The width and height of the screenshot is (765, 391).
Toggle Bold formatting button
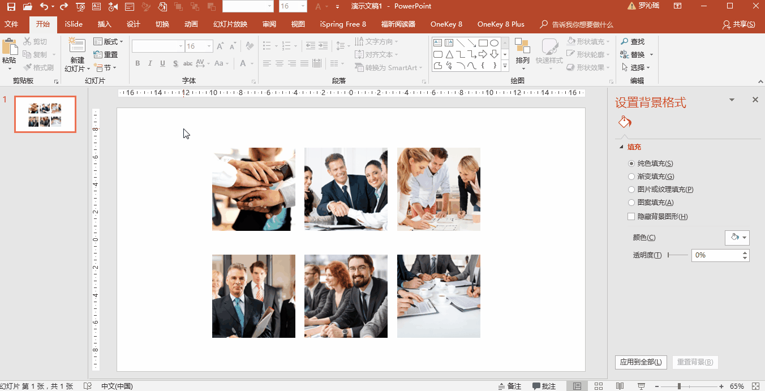[x=137, y=63]
